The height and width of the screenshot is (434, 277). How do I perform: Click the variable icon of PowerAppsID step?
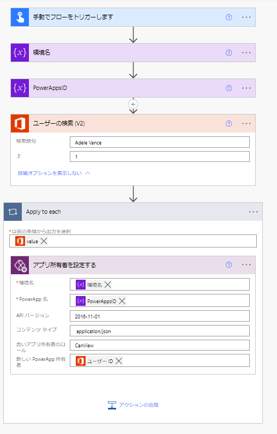(x=20, y=88)
